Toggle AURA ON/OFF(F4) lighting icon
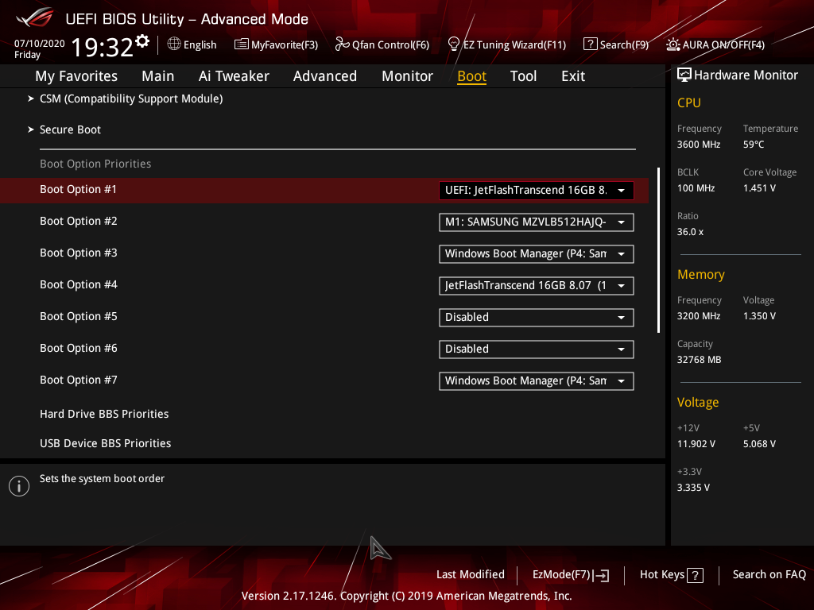814x610 pixels. [x=673, y=44]
